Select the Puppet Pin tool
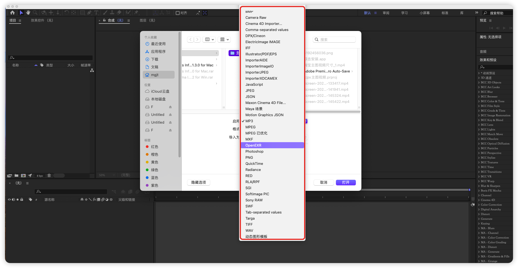This screenshot has width=518, height=268. 136,13
